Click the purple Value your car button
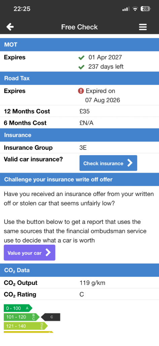159x346 pixels. point(30,253)
